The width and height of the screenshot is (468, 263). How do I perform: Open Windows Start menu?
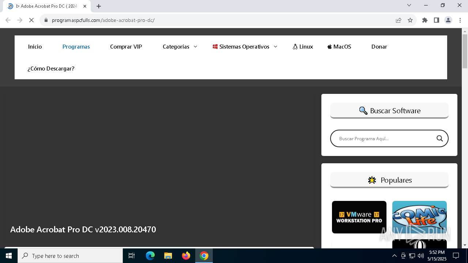(9, 256)
